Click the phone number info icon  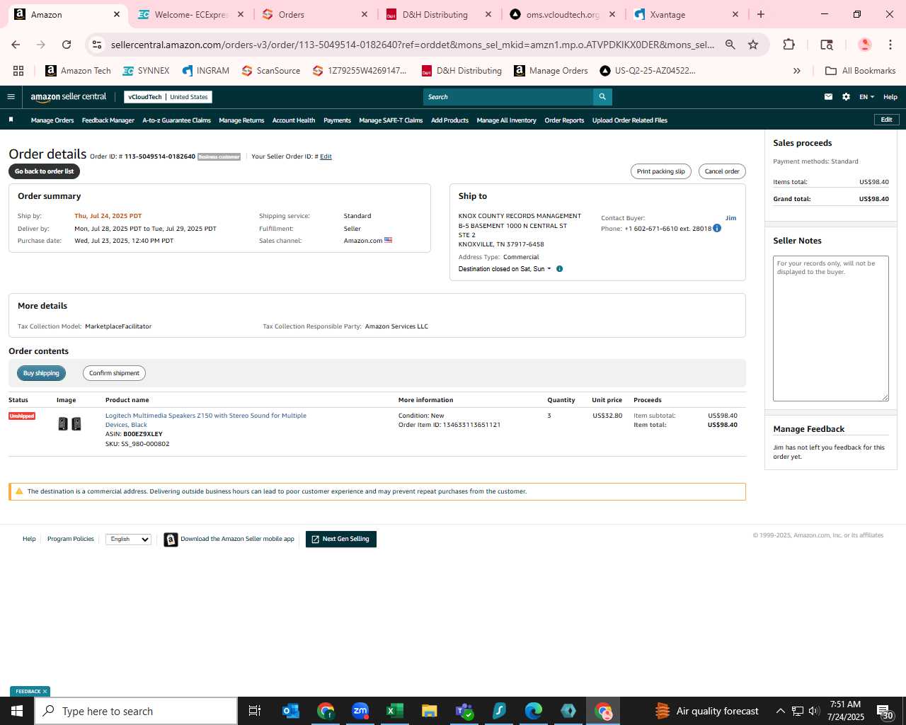[x=717, y=228]
